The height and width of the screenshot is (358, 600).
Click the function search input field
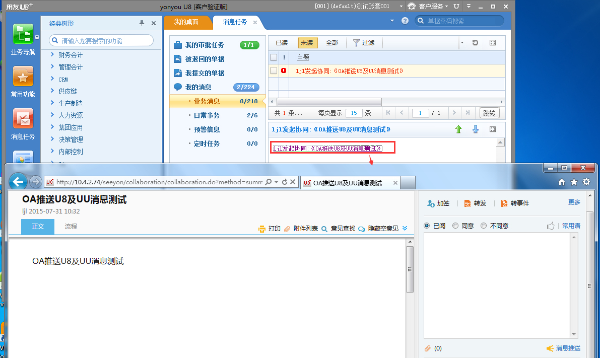tap(101, 41)
